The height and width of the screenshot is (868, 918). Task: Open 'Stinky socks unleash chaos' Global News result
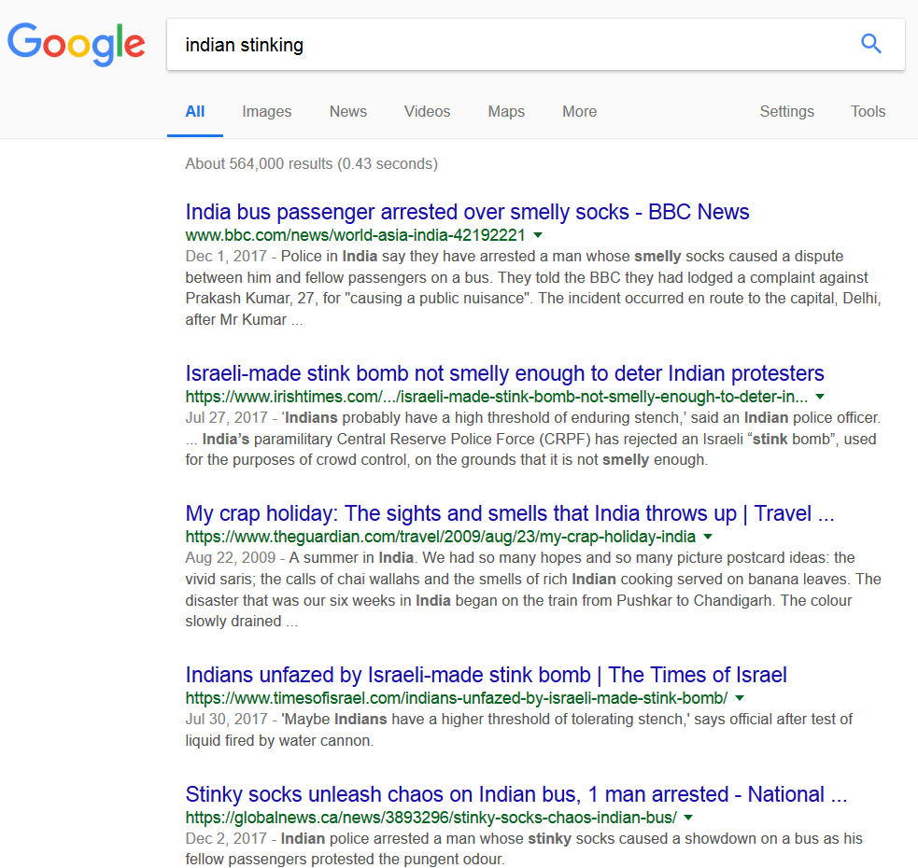tap(516, 794)
